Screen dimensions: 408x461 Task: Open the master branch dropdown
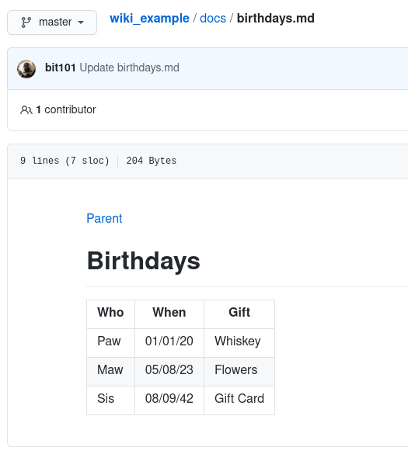tap(52, 23)
